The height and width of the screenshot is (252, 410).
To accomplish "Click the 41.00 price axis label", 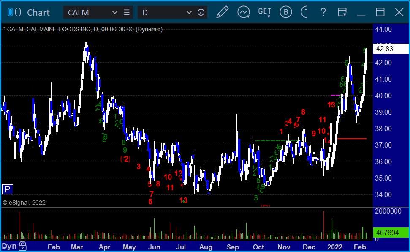I will [383, 79].
